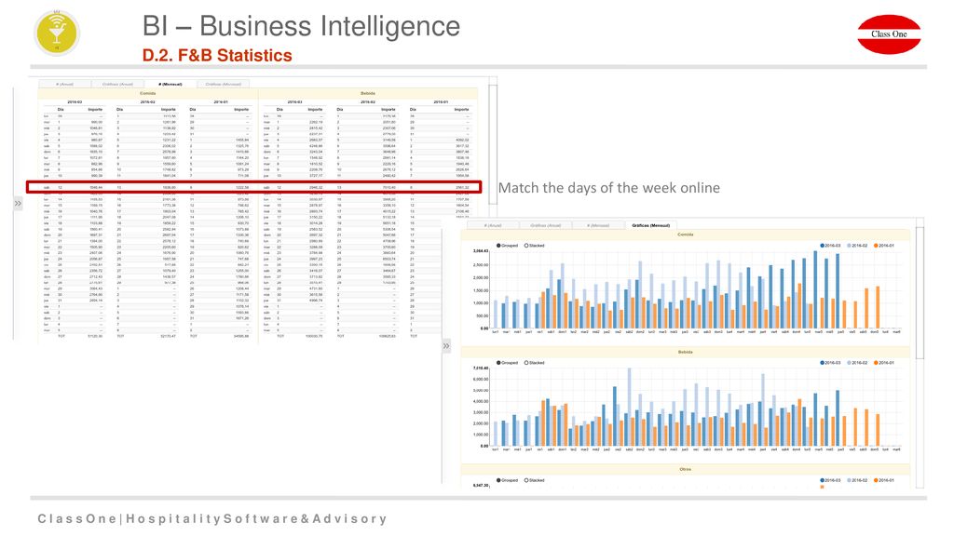Toggle 2016-02 series in Comida chart legend
This screenshot has height=536, width=954.
(857, 246)
